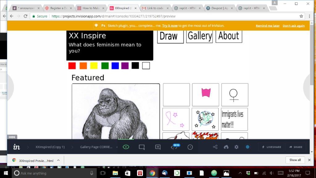Switch to Register a Domain tab

59,8
